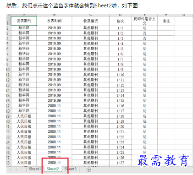Click the cell with value 1/10
This screenshot has width=193, height=175.
click(x=120, y=75)
